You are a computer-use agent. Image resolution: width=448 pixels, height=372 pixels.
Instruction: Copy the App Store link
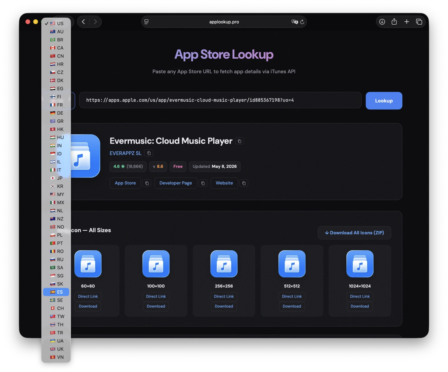147,183
